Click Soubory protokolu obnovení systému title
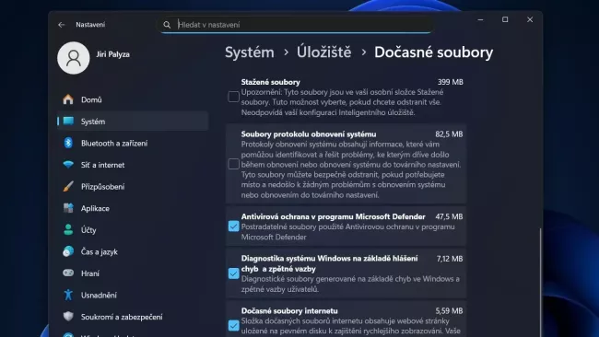Screen dimensions: 599x337 pyautogui.click(x=309, y=134)
